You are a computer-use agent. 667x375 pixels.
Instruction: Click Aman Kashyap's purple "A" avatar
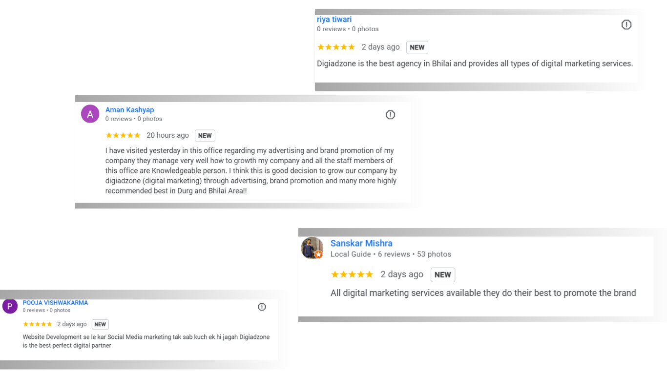90,114
